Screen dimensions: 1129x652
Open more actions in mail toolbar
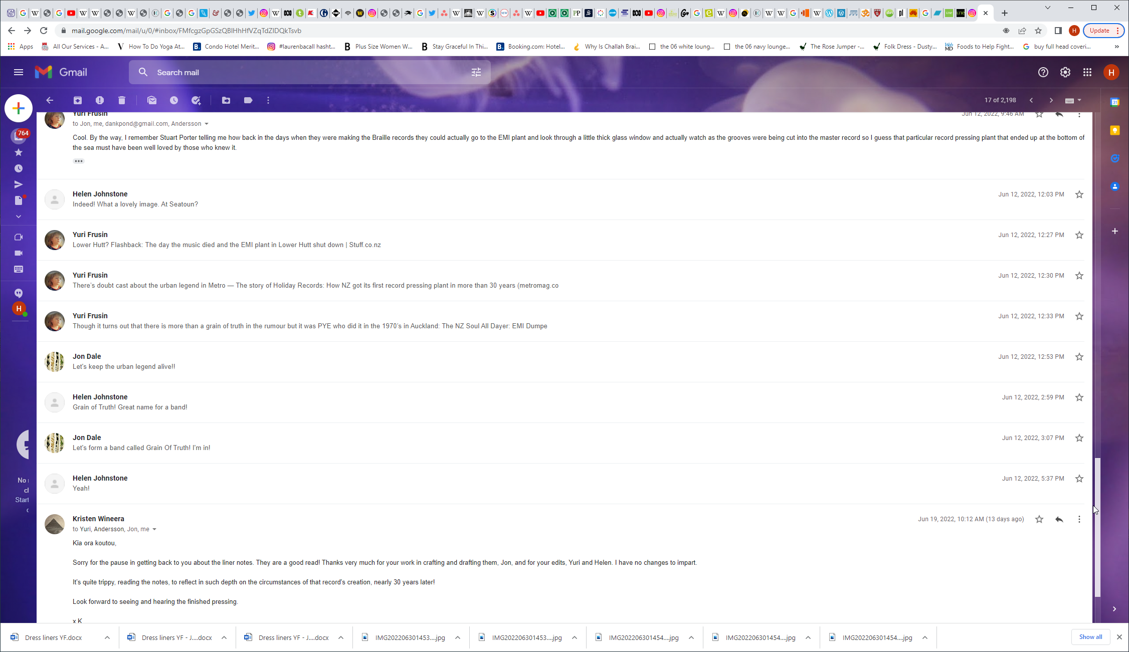click(268, 100)
